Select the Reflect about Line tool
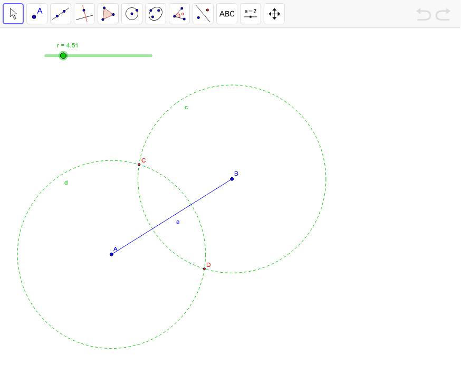 [x=203, y=14]
